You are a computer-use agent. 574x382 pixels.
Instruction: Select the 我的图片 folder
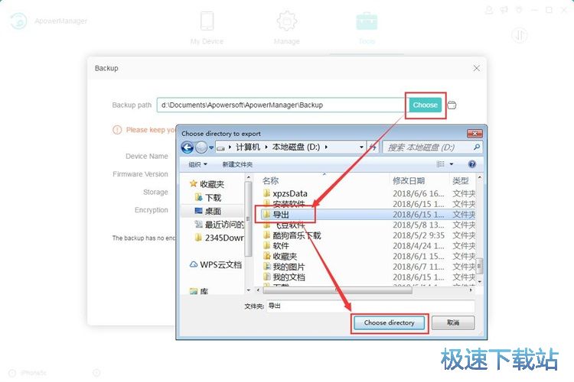pyautogui.click(x=284, y=267)
